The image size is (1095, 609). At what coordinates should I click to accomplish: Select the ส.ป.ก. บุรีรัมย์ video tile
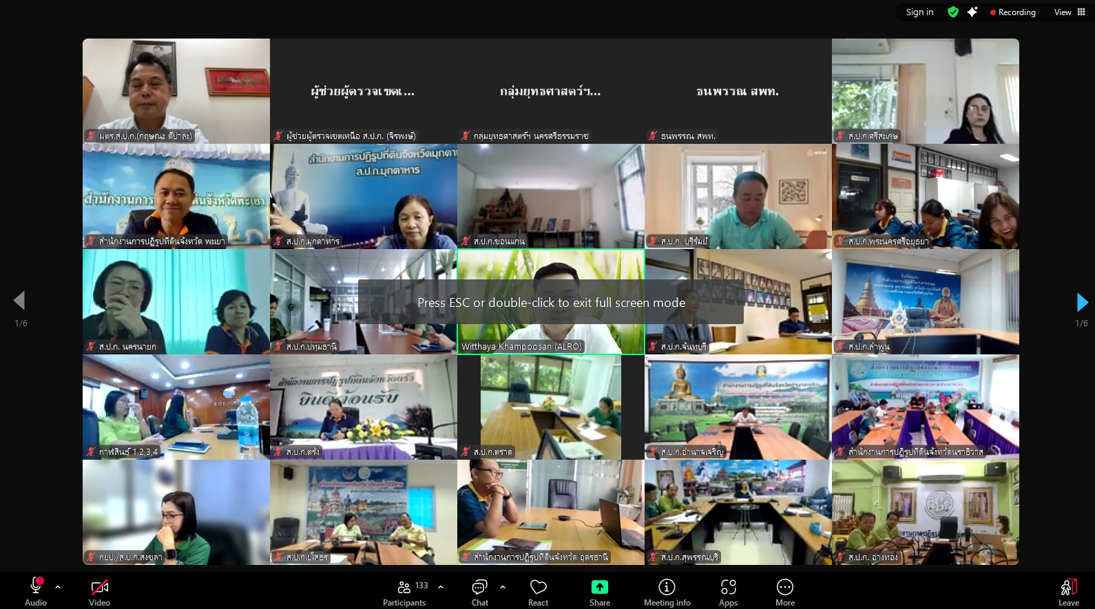738,196
